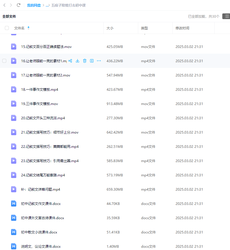Delete 16.让老师眼前一亮的素材1.mp4 via trash icon

point(84,61)
